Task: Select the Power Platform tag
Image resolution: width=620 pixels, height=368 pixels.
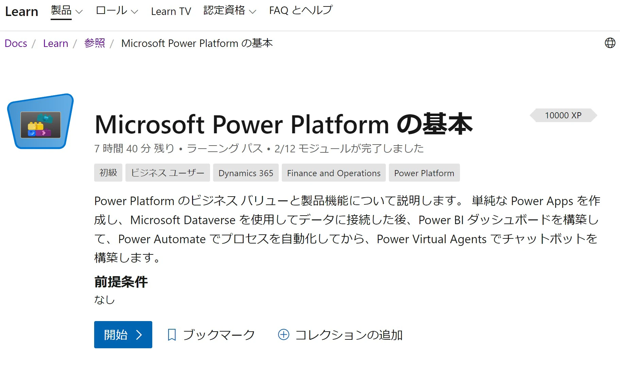Action: (x=424, y=173)
